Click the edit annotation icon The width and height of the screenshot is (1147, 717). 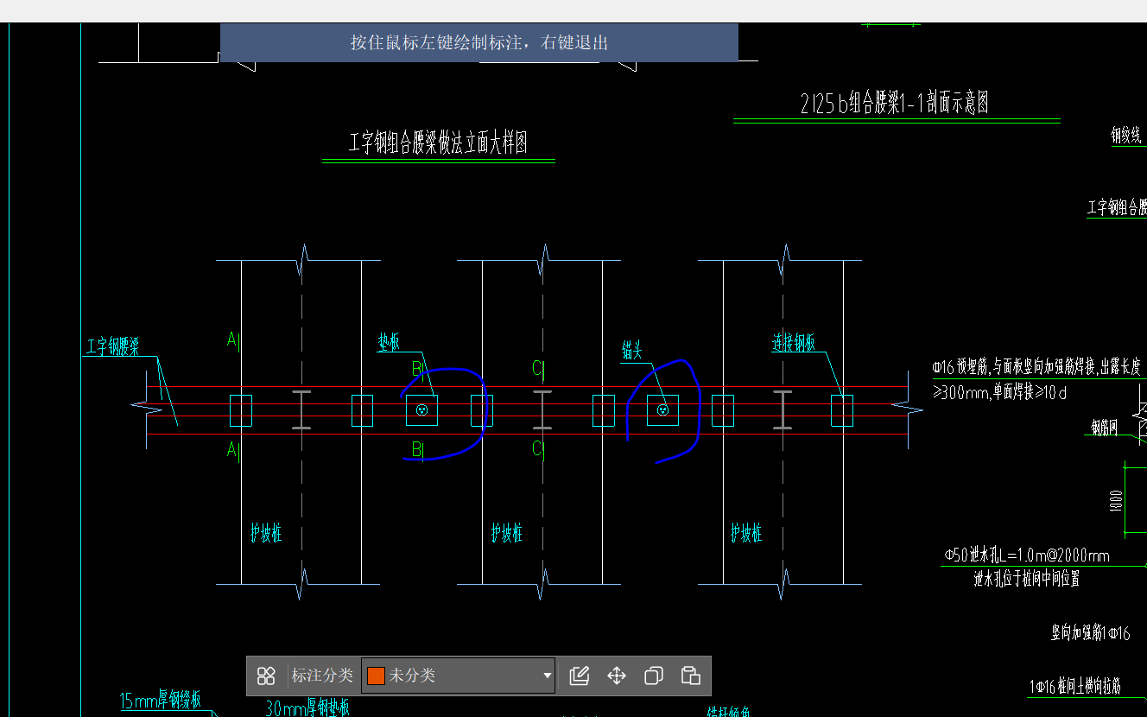click(x=580, y=676)
